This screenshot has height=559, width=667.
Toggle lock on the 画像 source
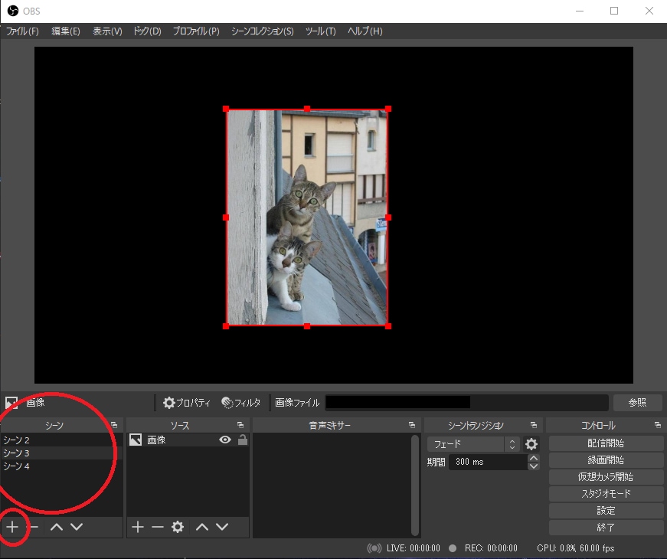(243, 440)
